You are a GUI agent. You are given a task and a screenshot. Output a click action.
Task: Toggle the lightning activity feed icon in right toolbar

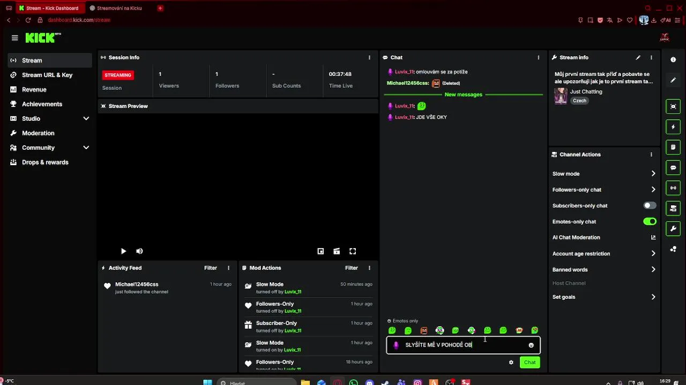click(x=673, y=127)
